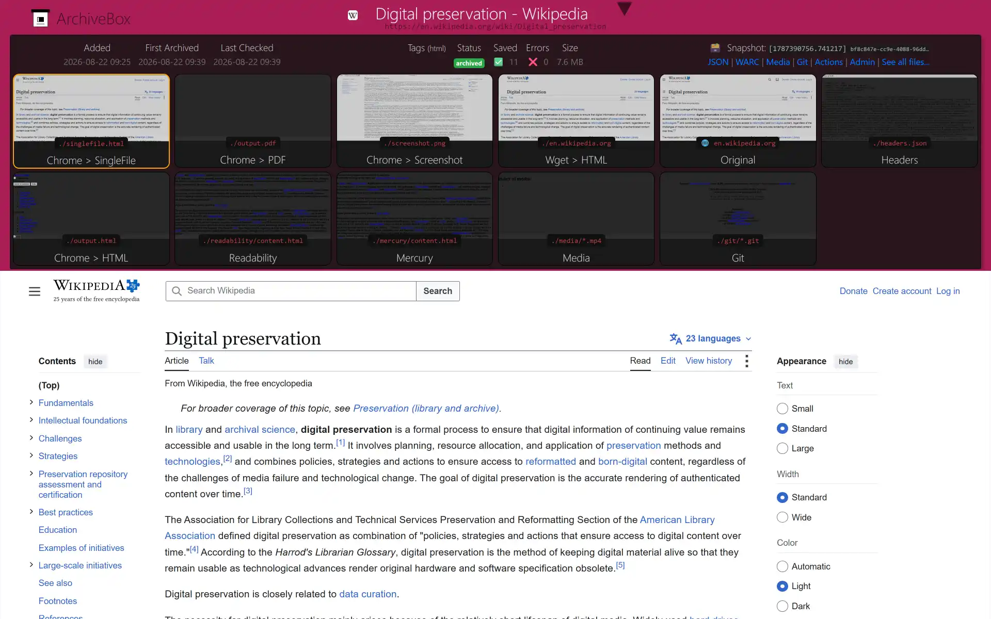Click the Log in link
Screen dimensions: 991x619
(x=948, y=291)
